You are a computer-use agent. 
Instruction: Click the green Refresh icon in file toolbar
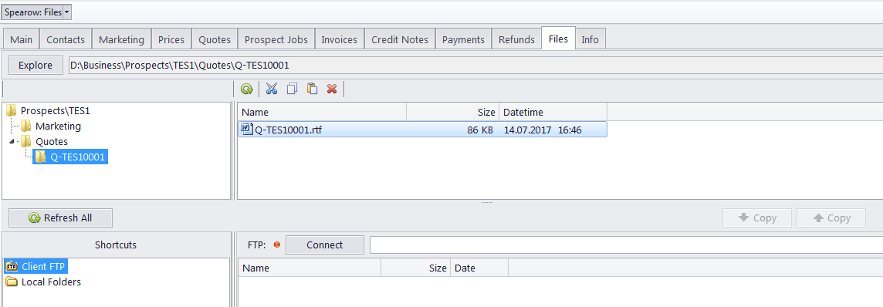click(x=247, y=89)
